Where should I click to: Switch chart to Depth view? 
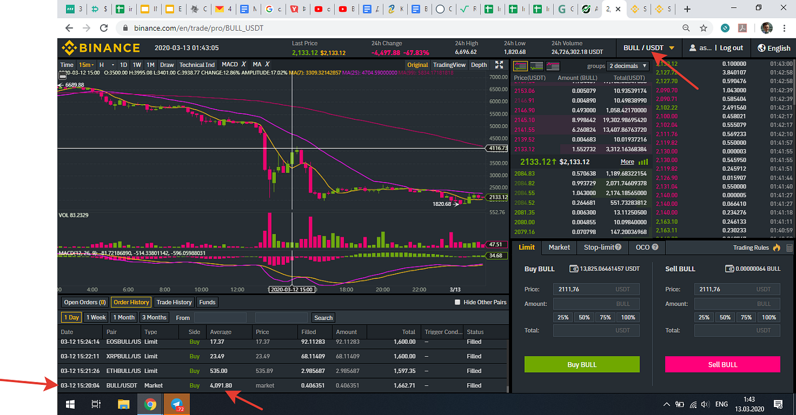pos(479,65)
